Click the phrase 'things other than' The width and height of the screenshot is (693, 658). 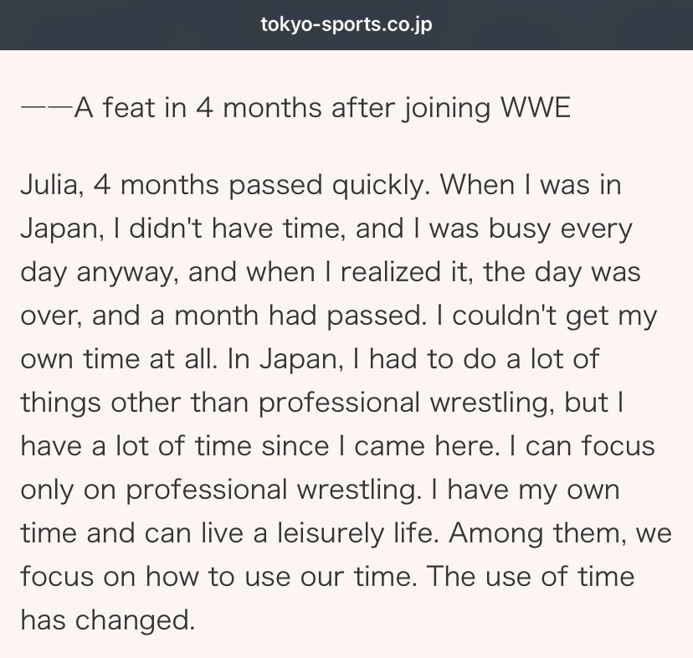(x=135, y=403)
